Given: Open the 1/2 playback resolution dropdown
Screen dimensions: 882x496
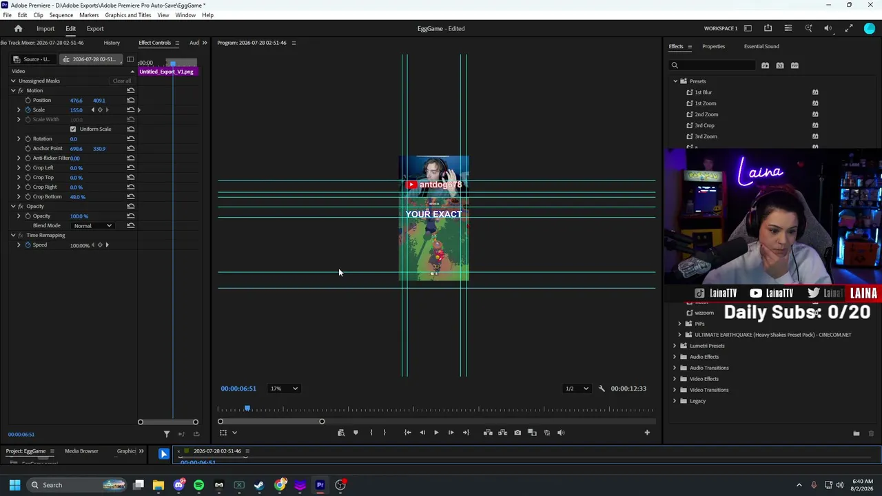Looking at the screenshot, I should tap(577, 389).
